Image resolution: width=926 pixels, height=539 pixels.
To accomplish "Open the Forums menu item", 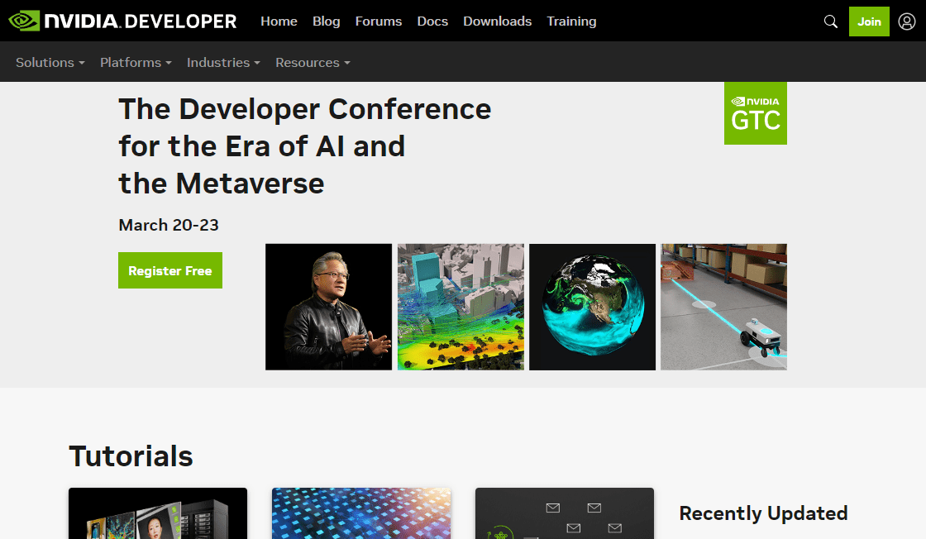I will coord(379,21).
